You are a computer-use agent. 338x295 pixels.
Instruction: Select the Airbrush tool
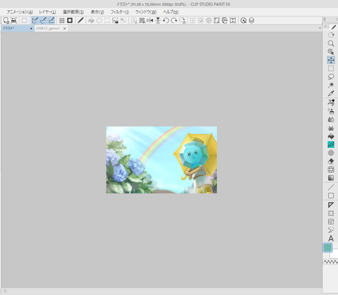click(331, 111)
